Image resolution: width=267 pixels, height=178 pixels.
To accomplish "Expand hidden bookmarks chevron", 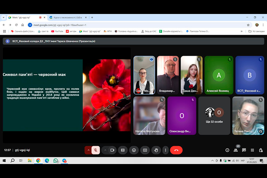I will pos(241,31).
